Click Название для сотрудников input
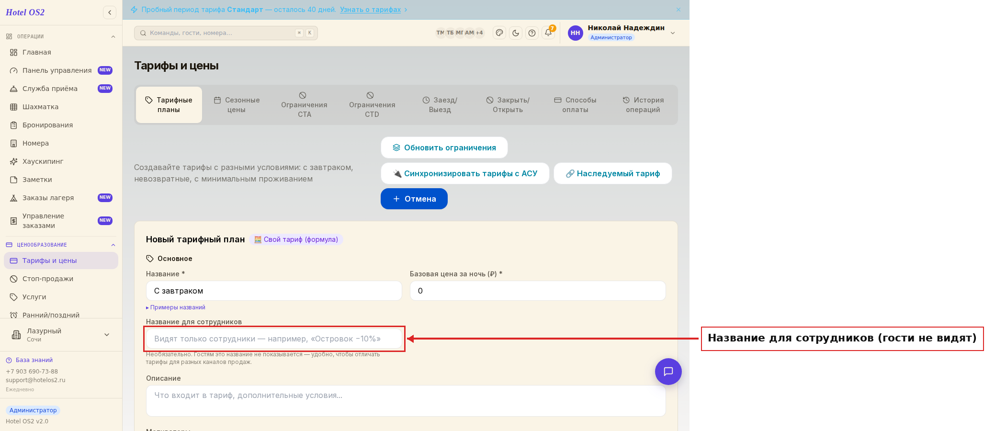The image size is (995, 431). pos(274,339)
